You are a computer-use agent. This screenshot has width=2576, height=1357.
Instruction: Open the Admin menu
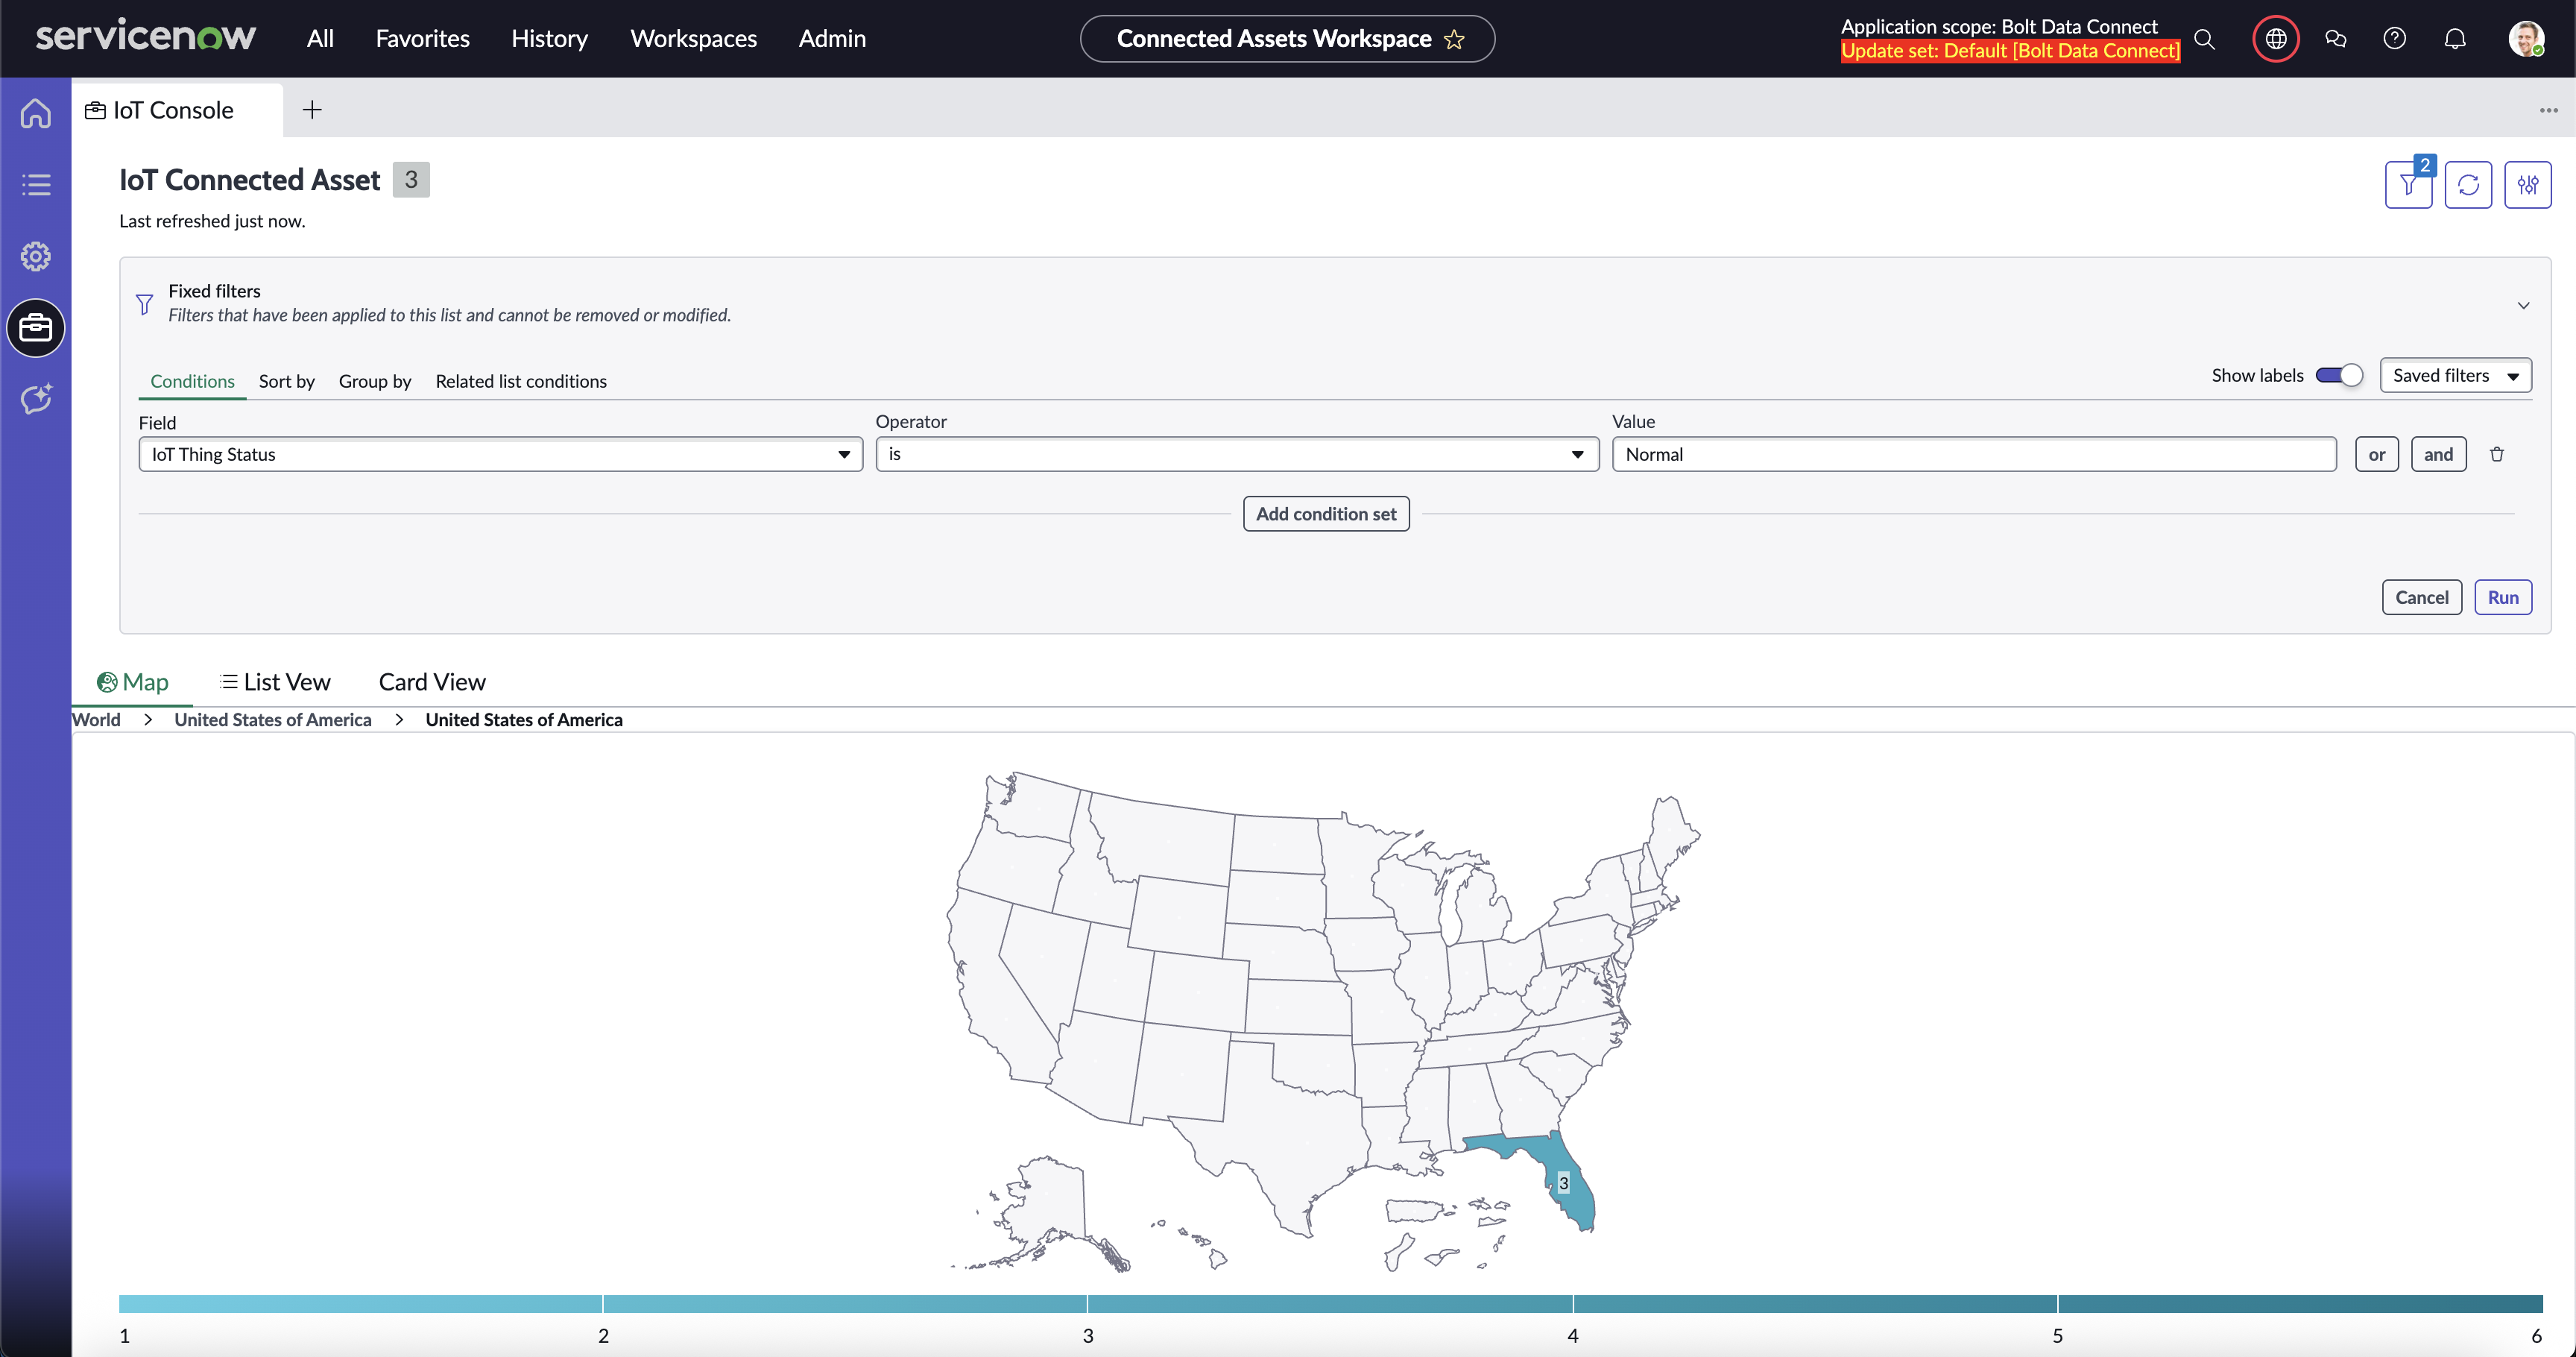pos(832,39)
